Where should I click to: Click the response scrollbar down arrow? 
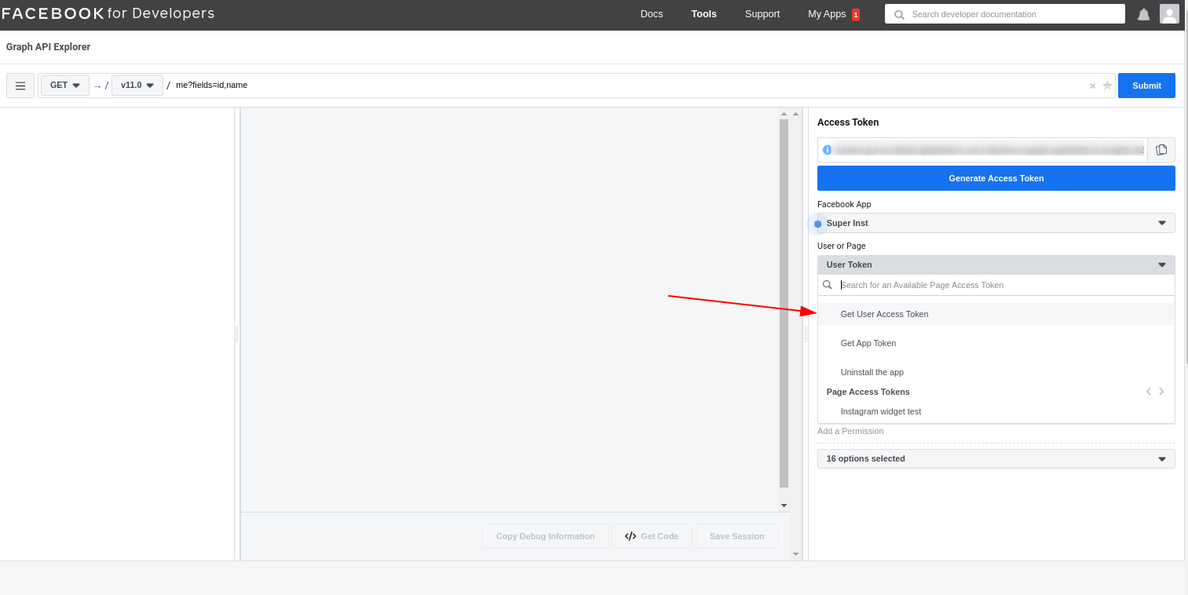[784, 505]
